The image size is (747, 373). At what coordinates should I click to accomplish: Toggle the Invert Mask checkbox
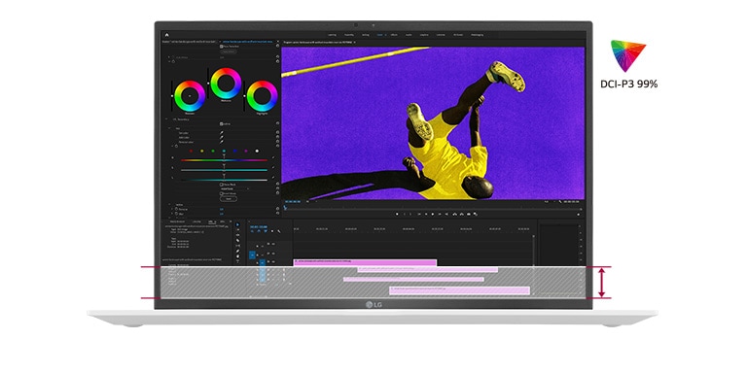coord(221,193)
